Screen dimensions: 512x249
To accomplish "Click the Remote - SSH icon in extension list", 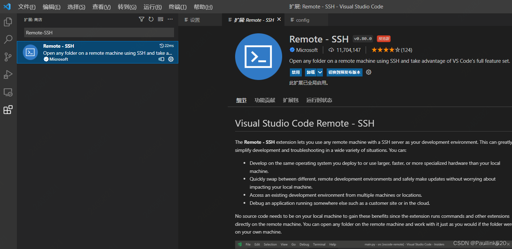I will 30,52.
